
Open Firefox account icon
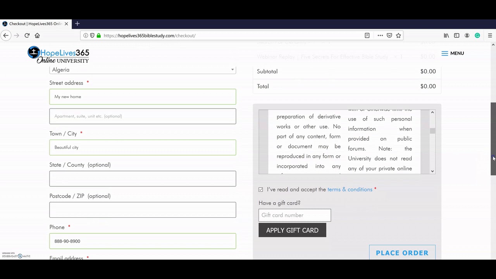coord(467,35)
